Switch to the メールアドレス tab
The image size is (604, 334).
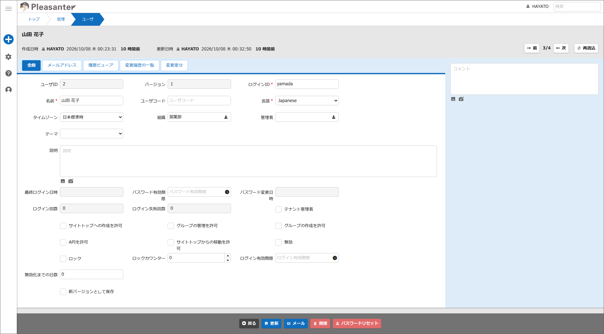click(x=62, y=65)
